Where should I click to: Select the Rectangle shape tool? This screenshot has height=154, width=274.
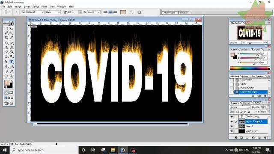coord(12,66)
